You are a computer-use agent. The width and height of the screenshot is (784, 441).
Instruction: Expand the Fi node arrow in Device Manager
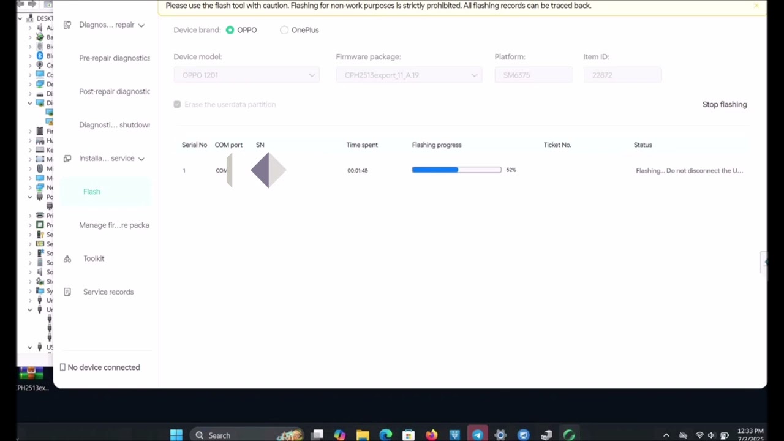(x=30, y=131)
